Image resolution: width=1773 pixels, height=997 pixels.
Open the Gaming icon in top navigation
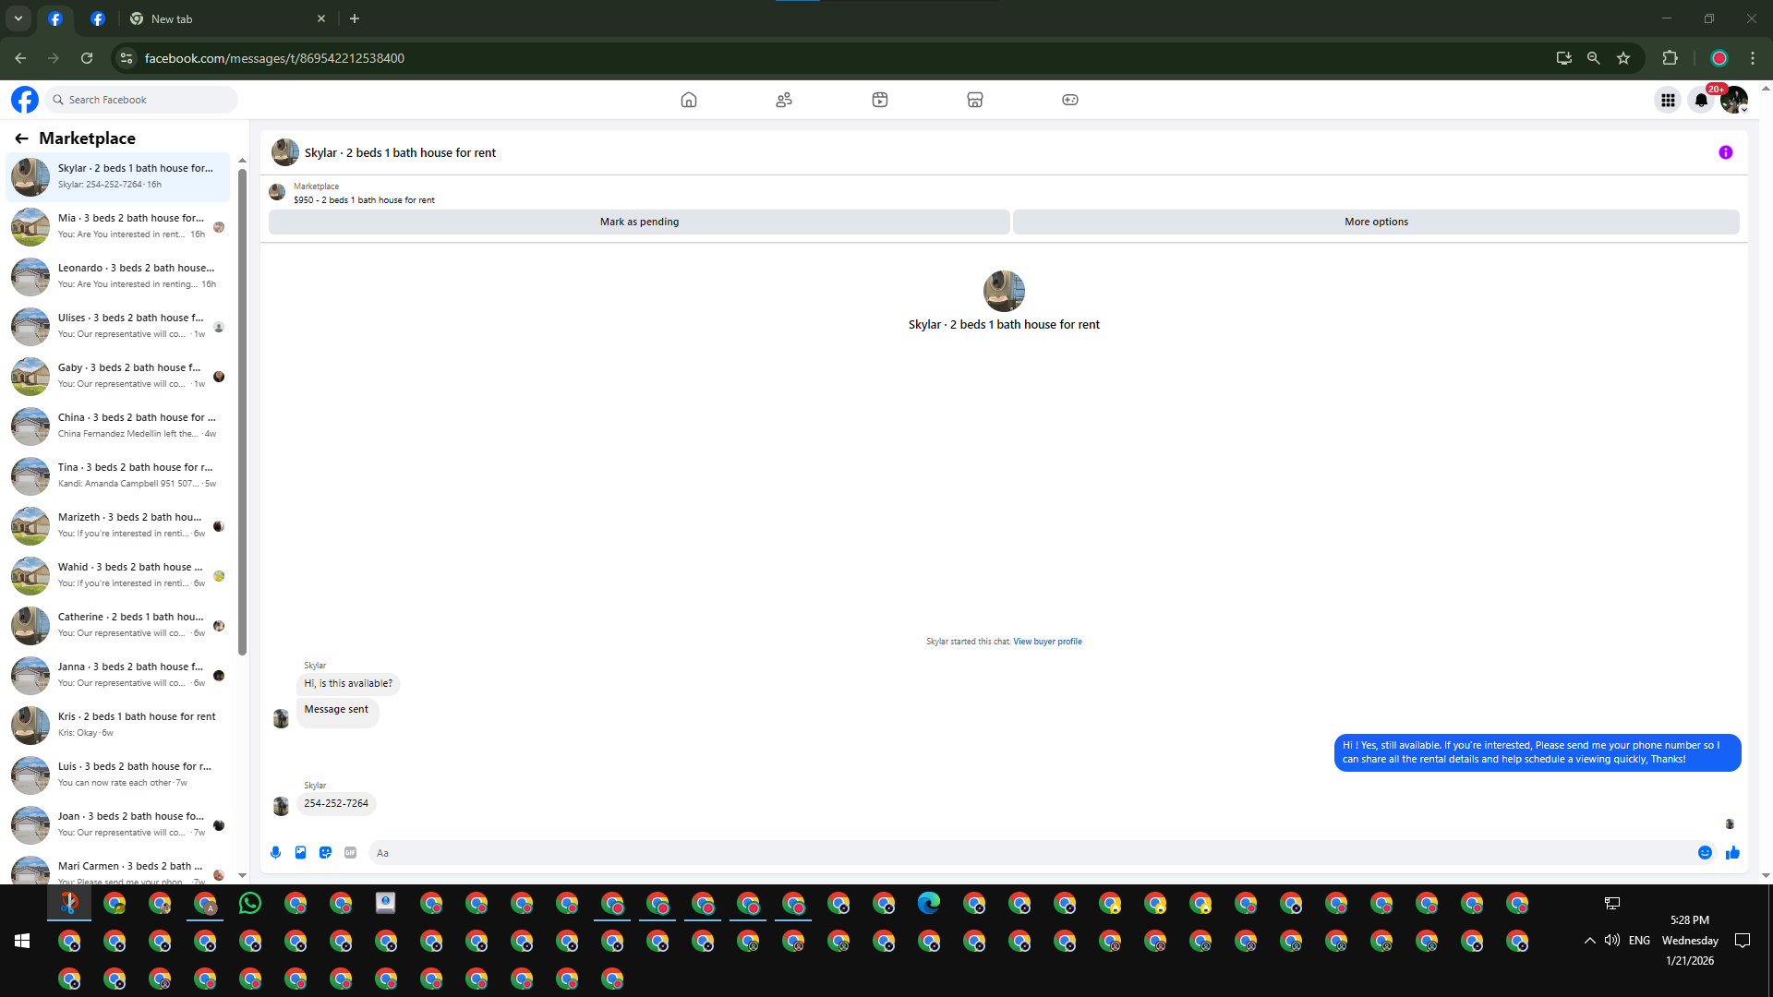tap(1069, 100)
